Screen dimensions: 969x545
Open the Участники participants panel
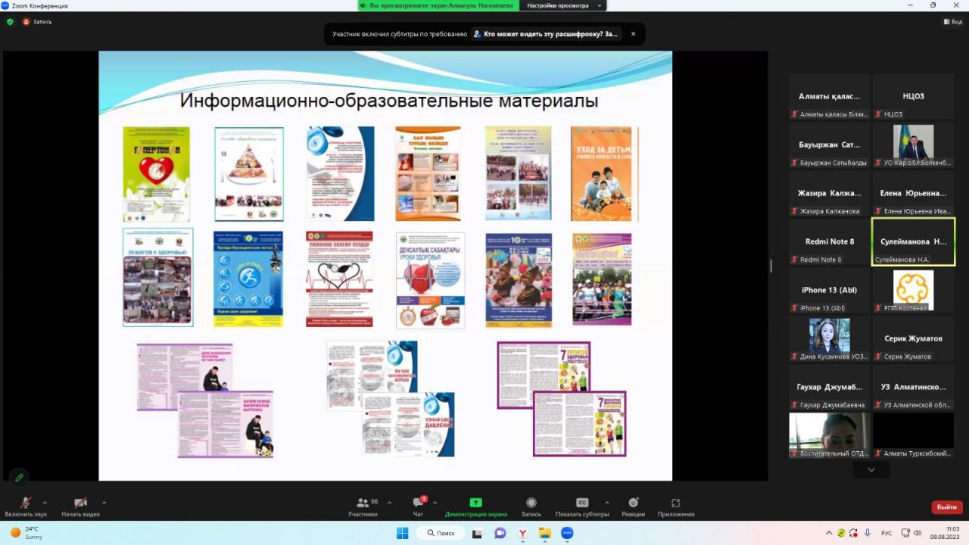363,506
